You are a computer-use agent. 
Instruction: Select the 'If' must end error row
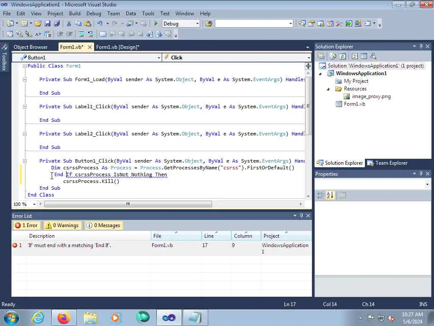point(161,248)
